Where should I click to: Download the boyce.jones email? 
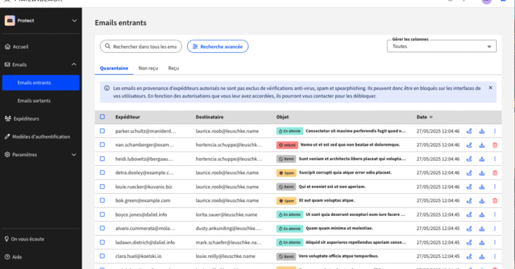click(x=482, y=215)
